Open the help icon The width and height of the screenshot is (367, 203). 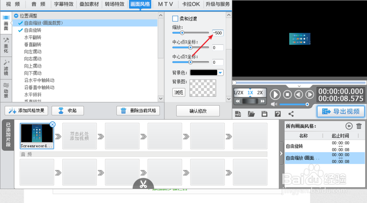coord(277,114)
